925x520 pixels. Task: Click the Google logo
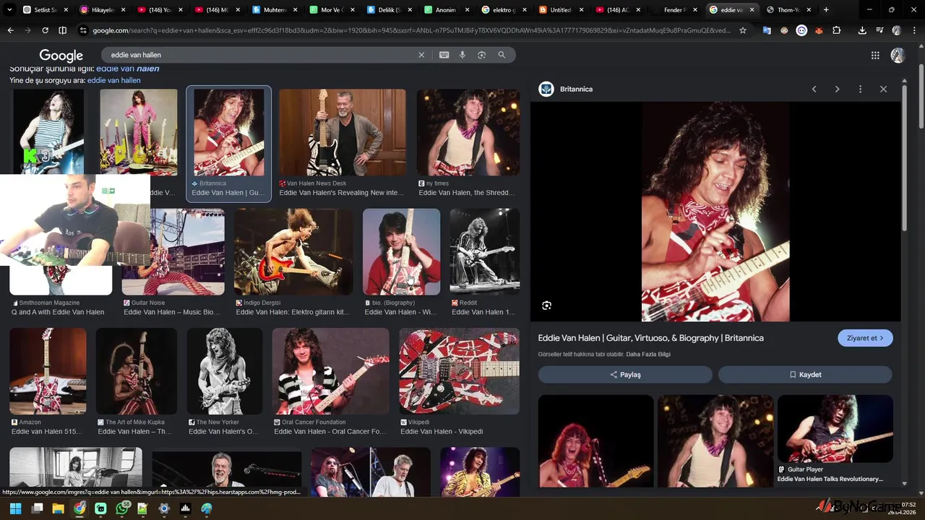(x=61, y=56)
